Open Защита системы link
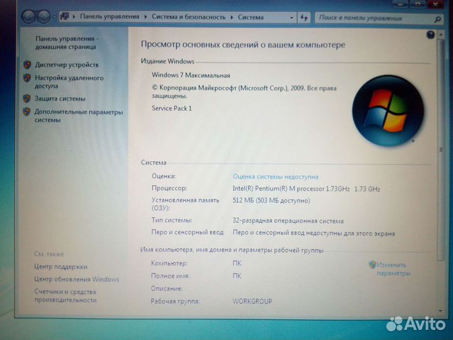453x340 pixels. tap(60, 99)
